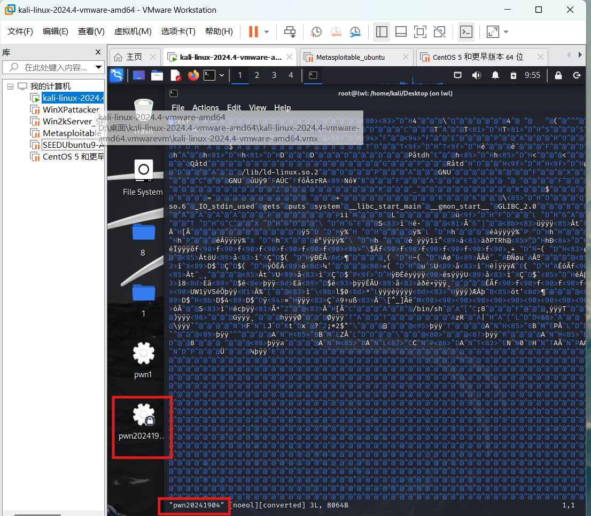Click the 9:55 panel clock
The height and width of the screenshot is (516, 591).
[533, 75]
